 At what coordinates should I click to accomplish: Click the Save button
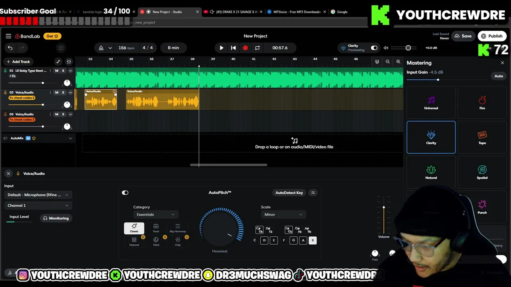click(x=463, y=36)
